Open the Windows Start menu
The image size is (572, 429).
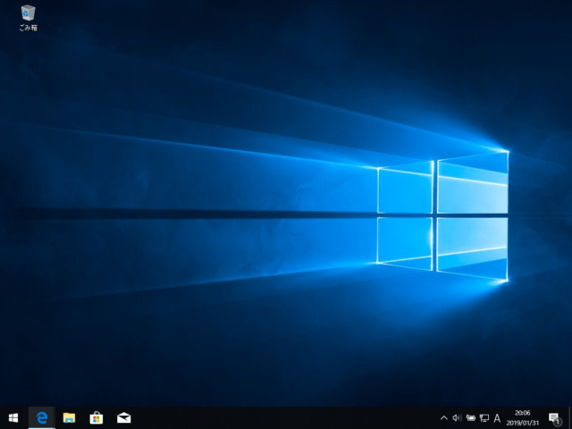pyautogui.click(x=13, y=417)
